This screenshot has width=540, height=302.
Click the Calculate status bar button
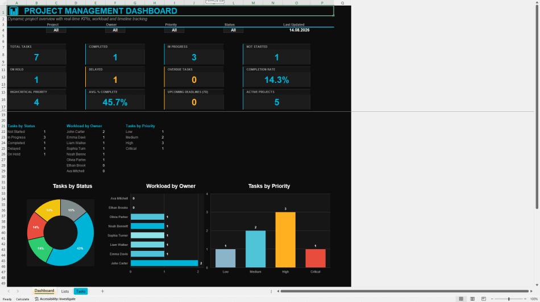[22, 299]
